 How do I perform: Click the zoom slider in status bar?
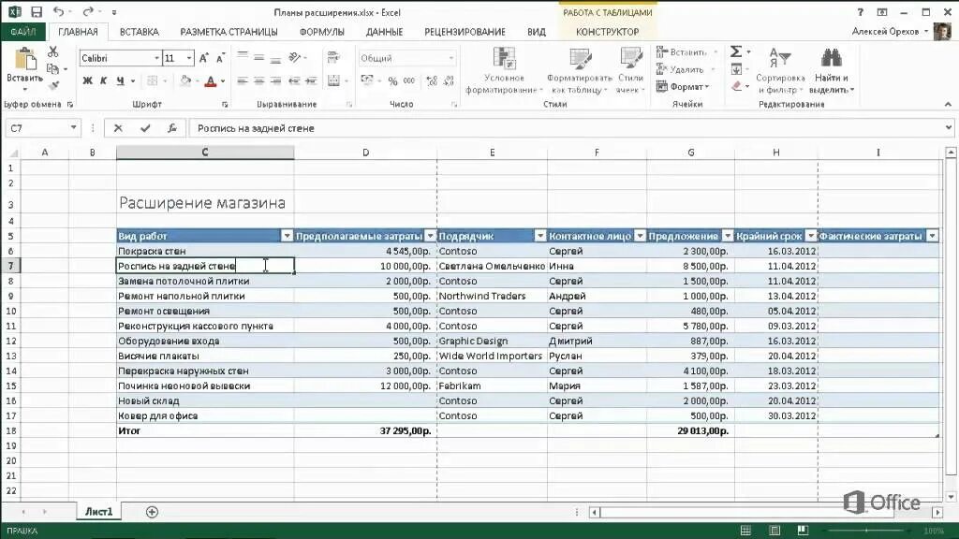(866, 532)
